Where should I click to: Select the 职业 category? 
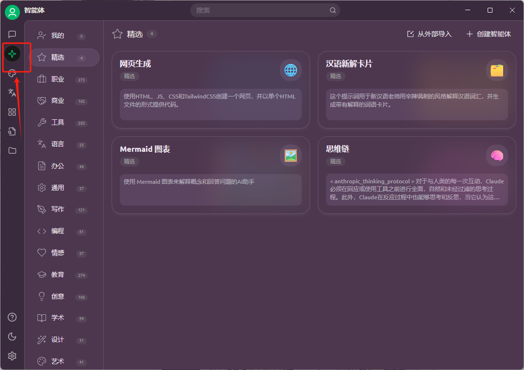(64, 79)
